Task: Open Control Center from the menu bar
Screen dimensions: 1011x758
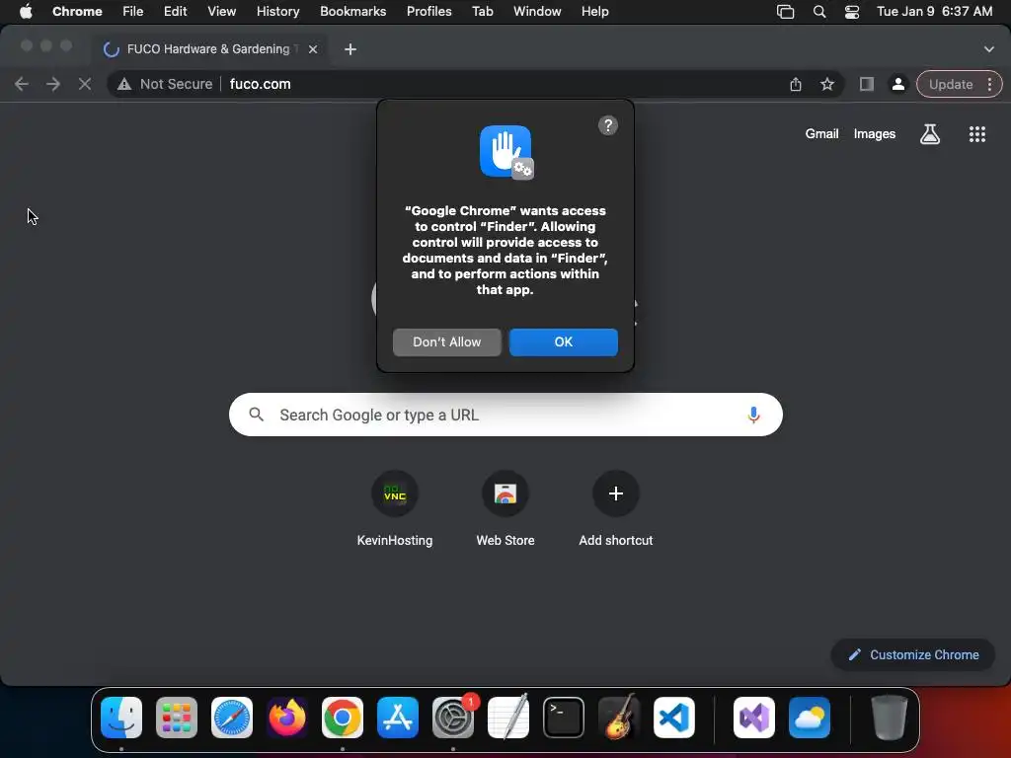Action: [x=852, y=12]
